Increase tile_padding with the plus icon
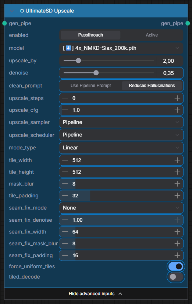Screen dimensions: 192x304 pos(177,196)
